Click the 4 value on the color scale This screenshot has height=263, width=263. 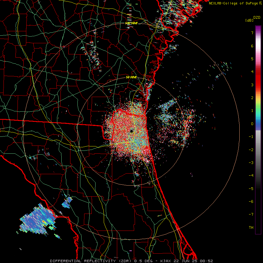pyautogui.click(x=252, y=72)
